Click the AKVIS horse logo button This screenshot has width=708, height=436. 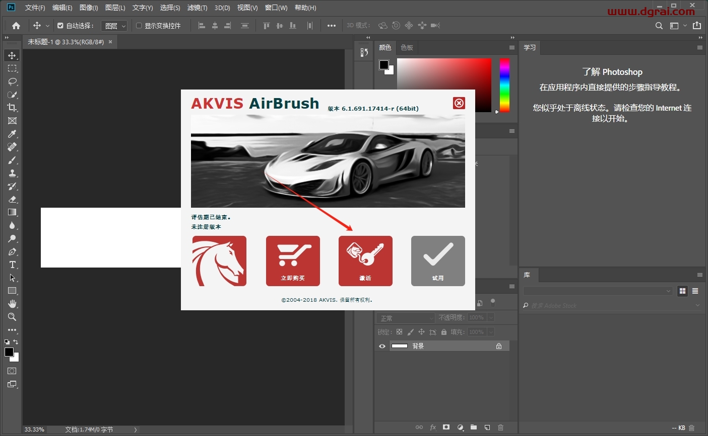[x=219, y=261]
